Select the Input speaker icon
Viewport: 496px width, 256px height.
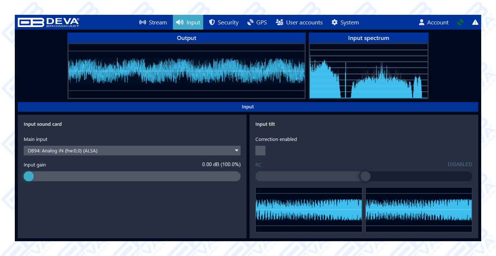click(180, 22)
